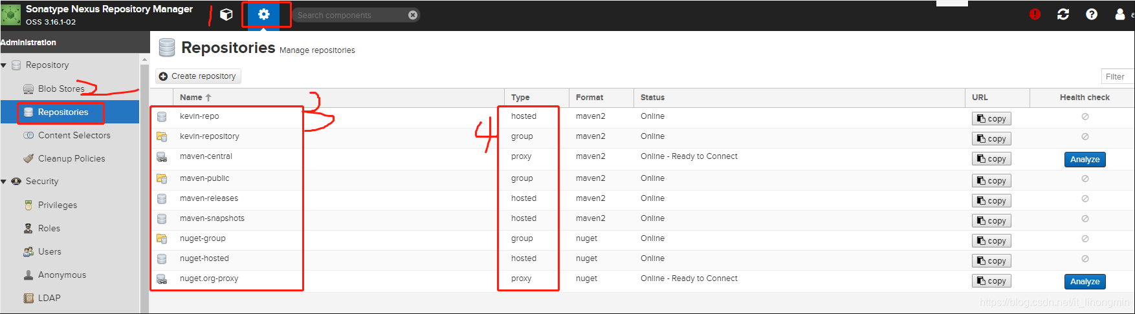Open Users under Security

[x=49, y=251]
